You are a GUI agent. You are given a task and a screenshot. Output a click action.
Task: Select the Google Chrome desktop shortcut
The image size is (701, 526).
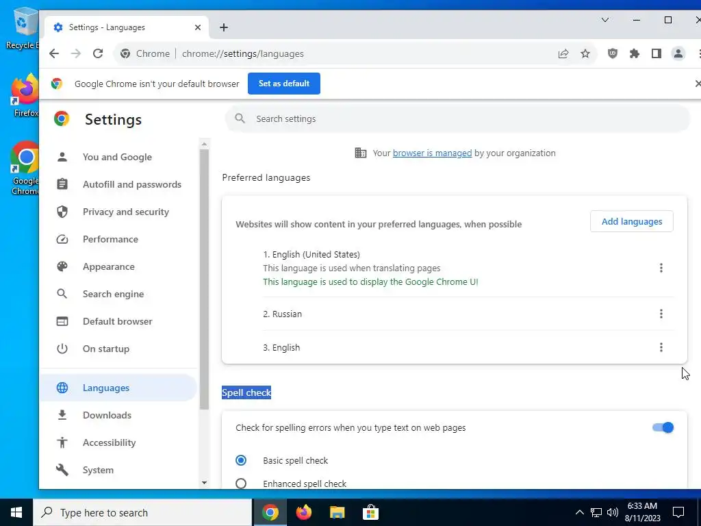coord(25,168)
